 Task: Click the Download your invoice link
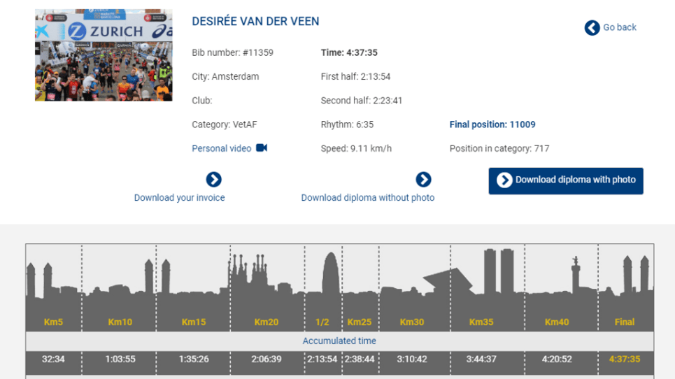[x=180, y=198]
